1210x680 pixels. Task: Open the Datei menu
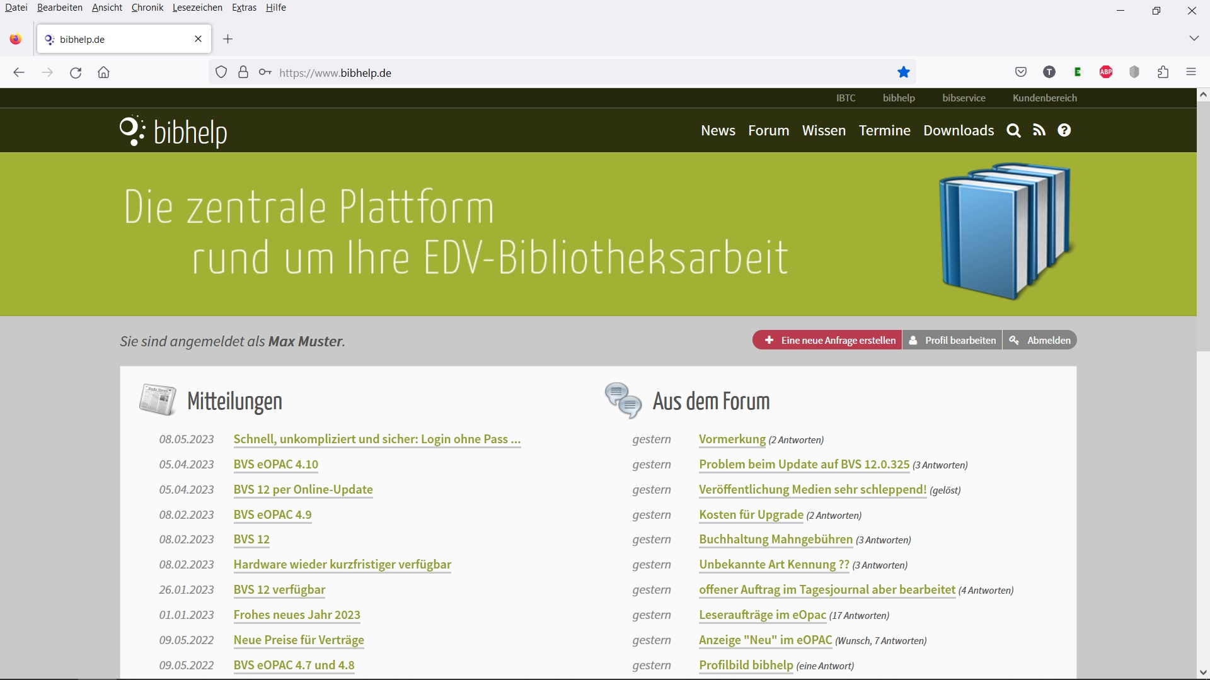tap(16, 8)
